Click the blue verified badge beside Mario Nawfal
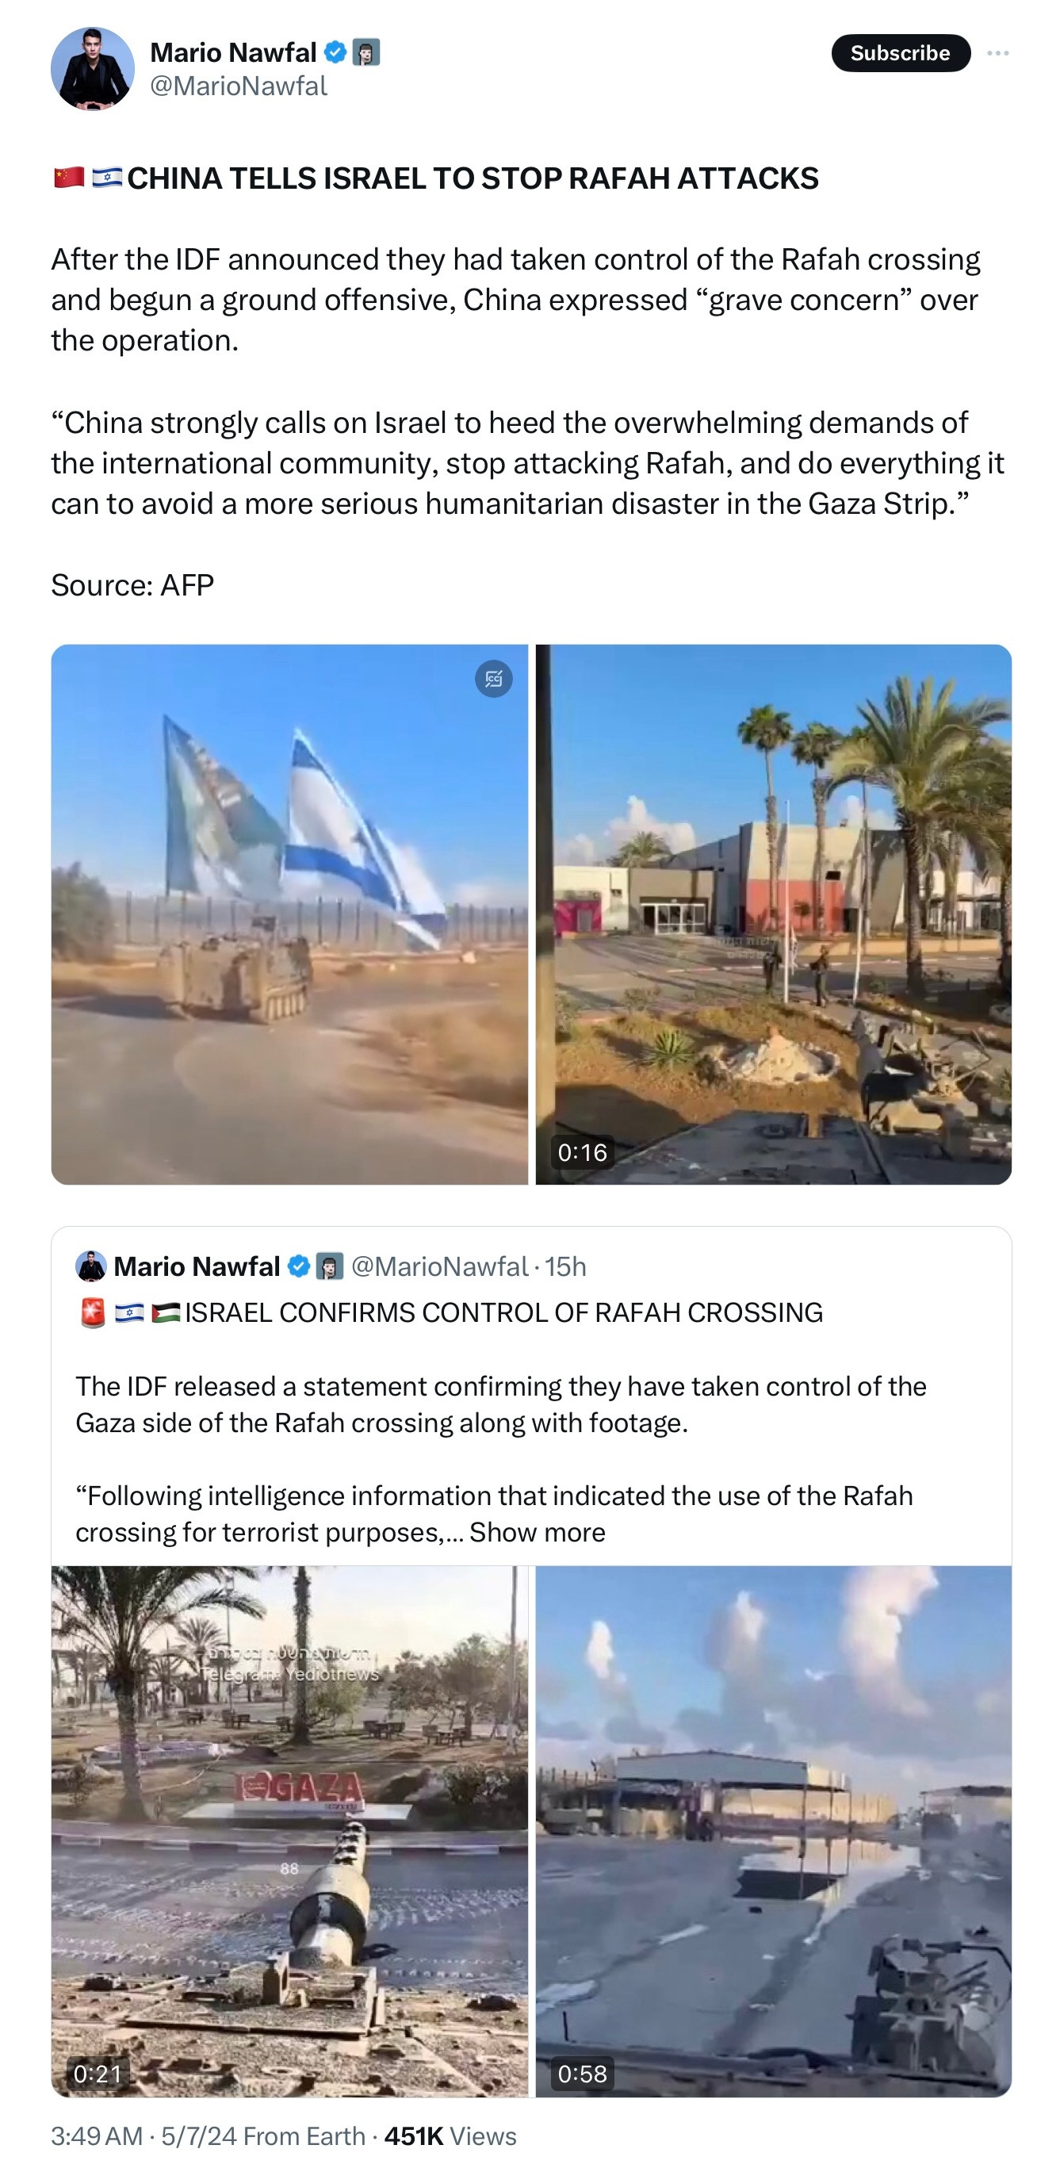 (335, 52)
